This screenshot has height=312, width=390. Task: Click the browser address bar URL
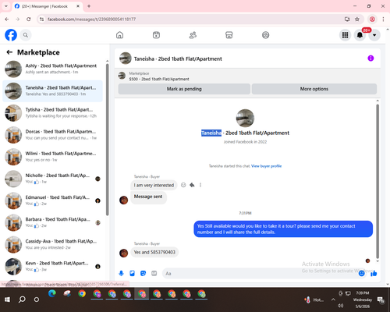pyautogui.click(x=91, y=19)
